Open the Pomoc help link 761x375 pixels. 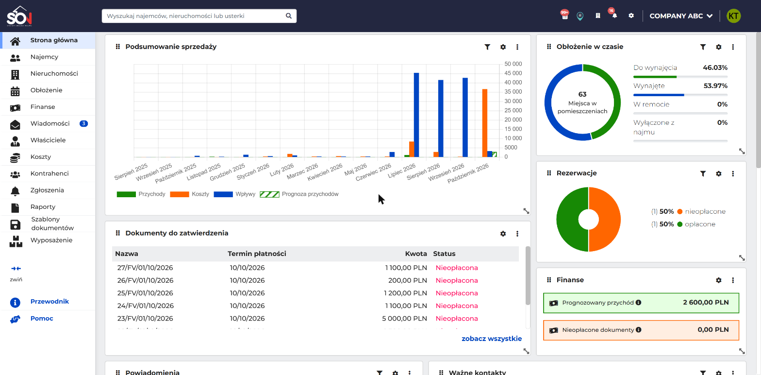pos(42,319)
